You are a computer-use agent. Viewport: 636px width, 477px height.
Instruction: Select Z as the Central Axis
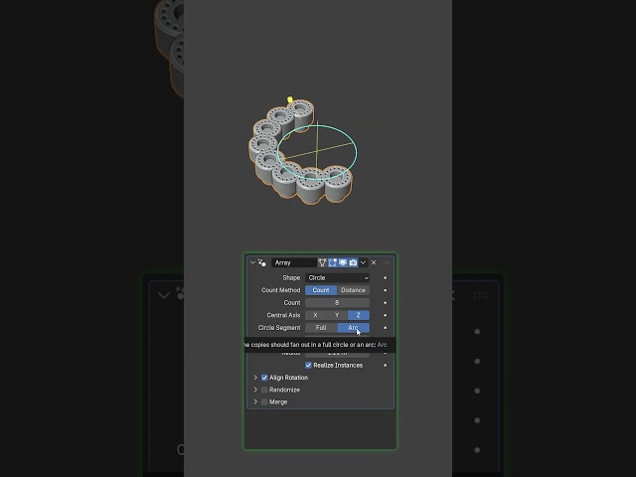pyautogui.click(x=359, y=315)
